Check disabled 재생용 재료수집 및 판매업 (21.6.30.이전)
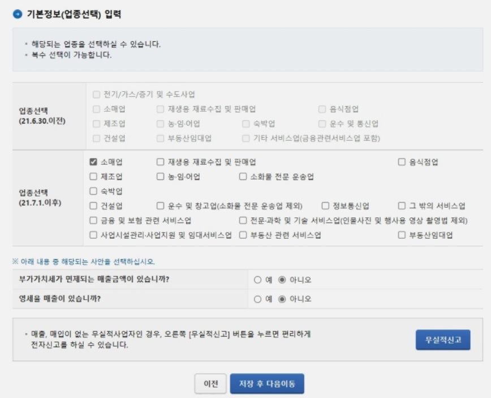The height and width of the screenshot is (398, 491). tap(160, 109)
